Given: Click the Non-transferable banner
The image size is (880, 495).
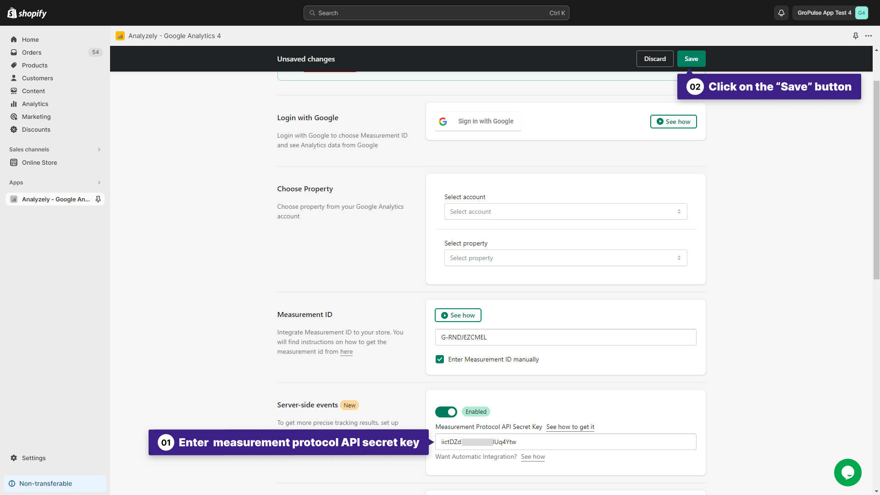Looking at the screenshot, I should 55,484.
